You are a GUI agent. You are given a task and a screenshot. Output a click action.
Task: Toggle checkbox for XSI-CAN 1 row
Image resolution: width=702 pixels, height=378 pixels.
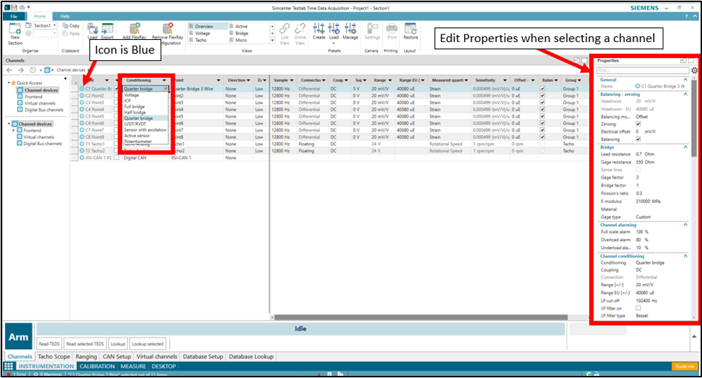[x=116, y=158]
